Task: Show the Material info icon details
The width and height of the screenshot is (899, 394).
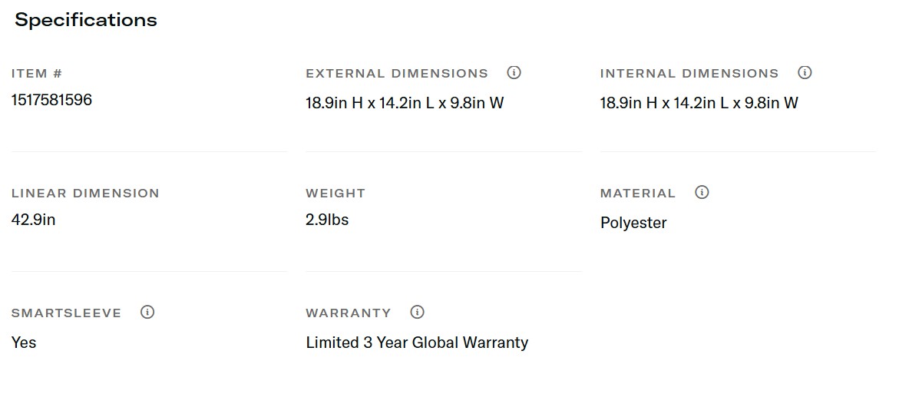Action: pos(702,193)
